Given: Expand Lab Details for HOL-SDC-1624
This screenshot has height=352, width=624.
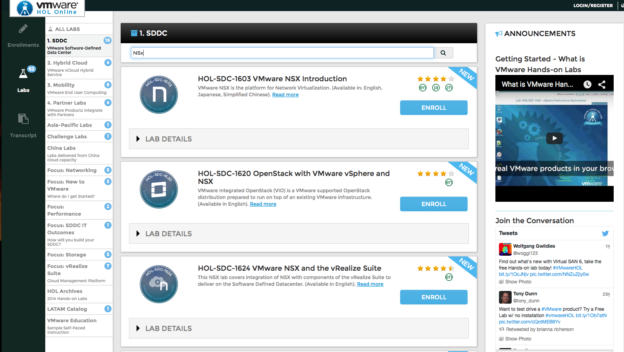Looking at the screenshot, I should (x=299, y=328).
